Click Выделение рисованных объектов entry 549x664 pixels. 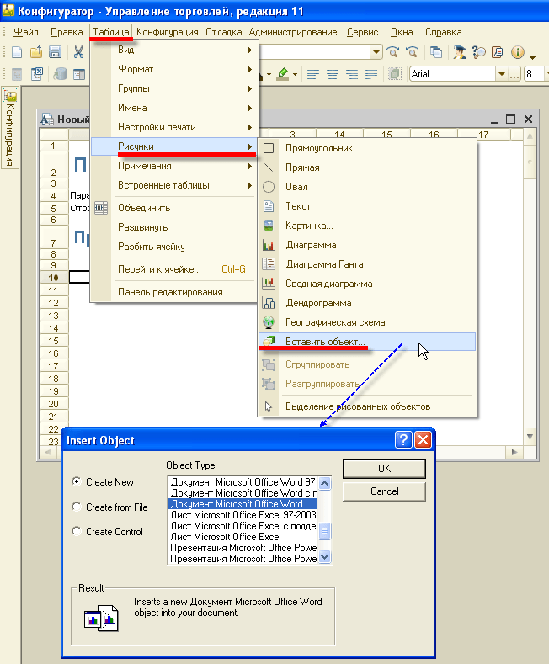367,406
